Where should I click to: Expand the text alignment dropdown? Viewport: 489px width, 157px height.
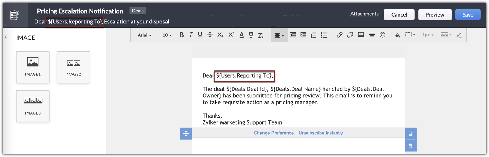(x=279, y=35)
